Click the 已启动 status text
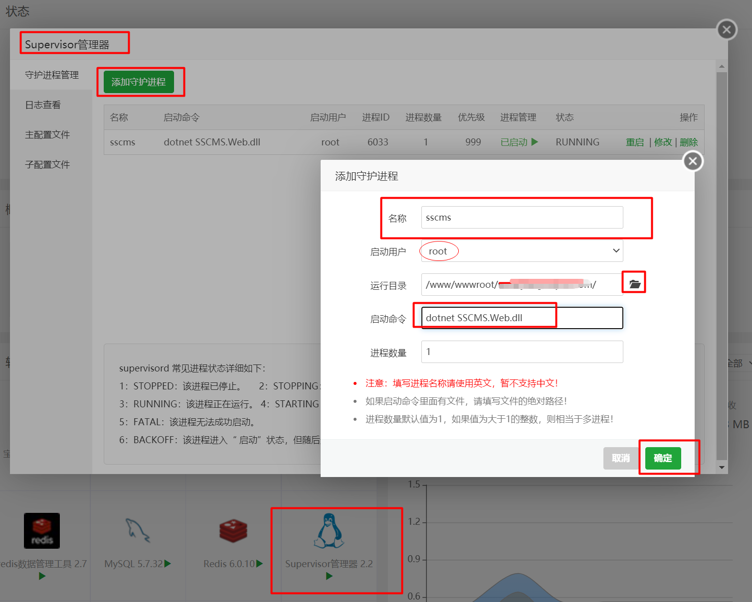 pyautogui.click(x=514, y=142)
